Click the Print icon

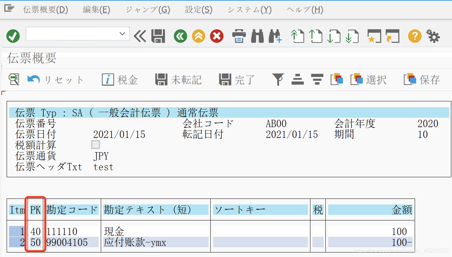click(239, 36)
